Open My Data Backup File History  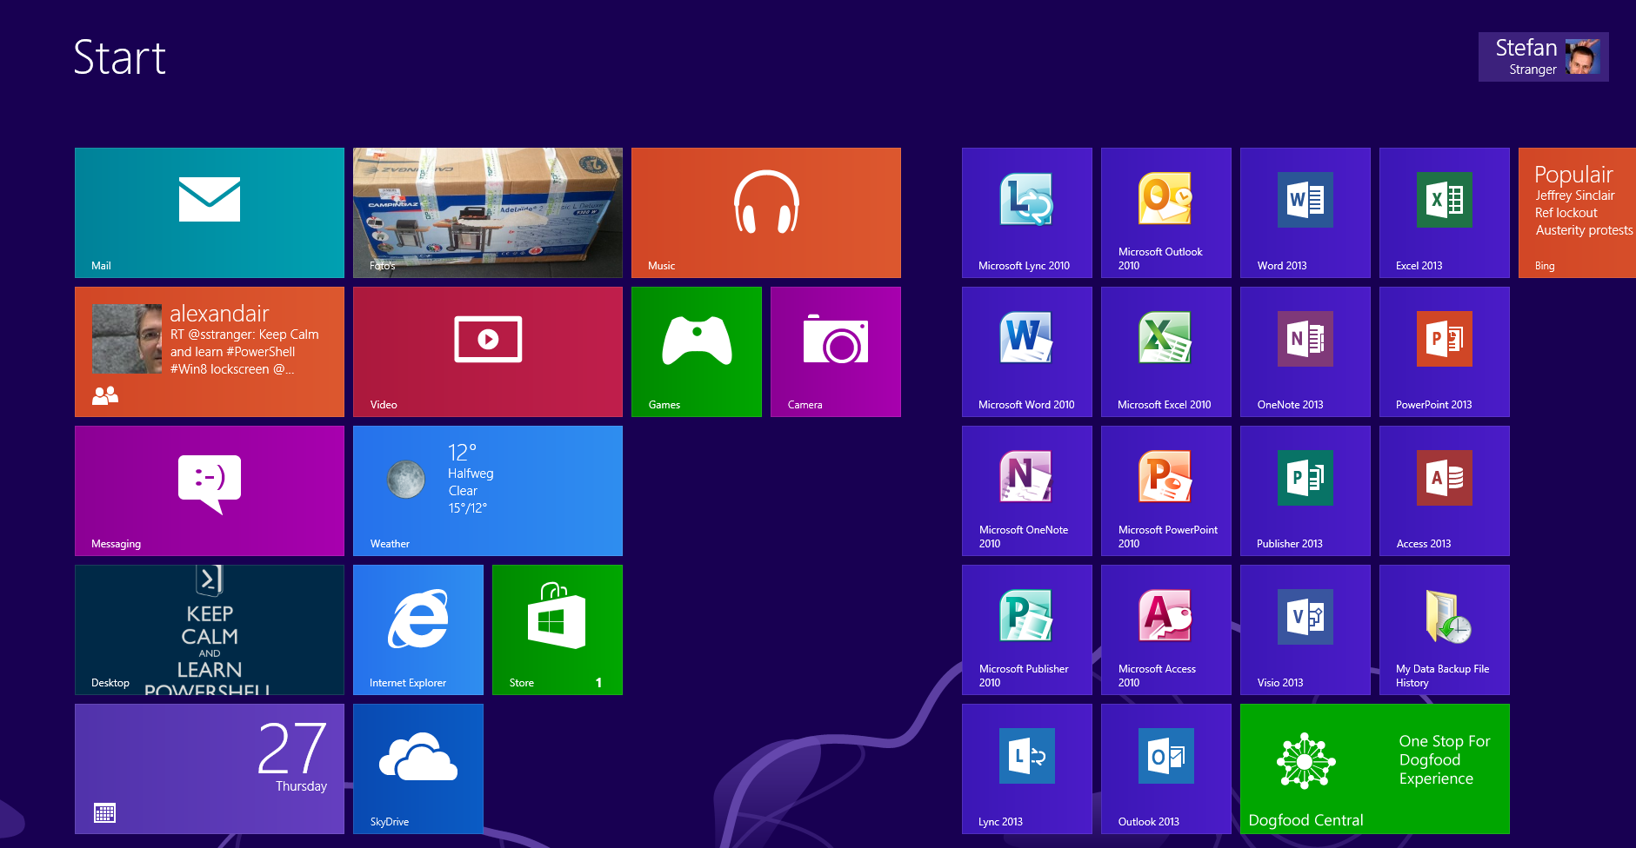1444,629
